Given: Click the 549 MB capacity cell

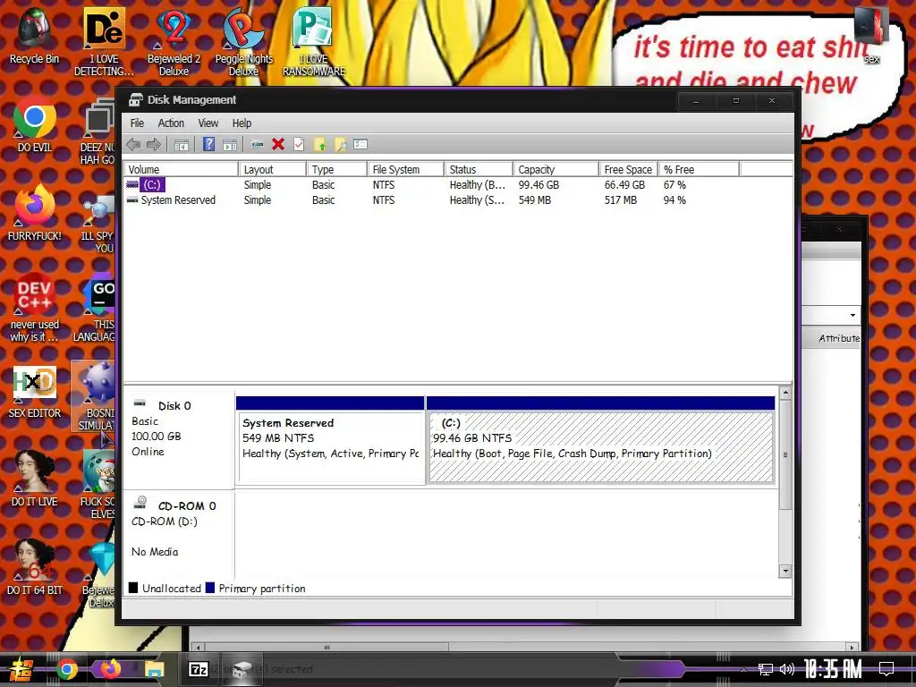Looking at the screenshot, I should [535, 199].
